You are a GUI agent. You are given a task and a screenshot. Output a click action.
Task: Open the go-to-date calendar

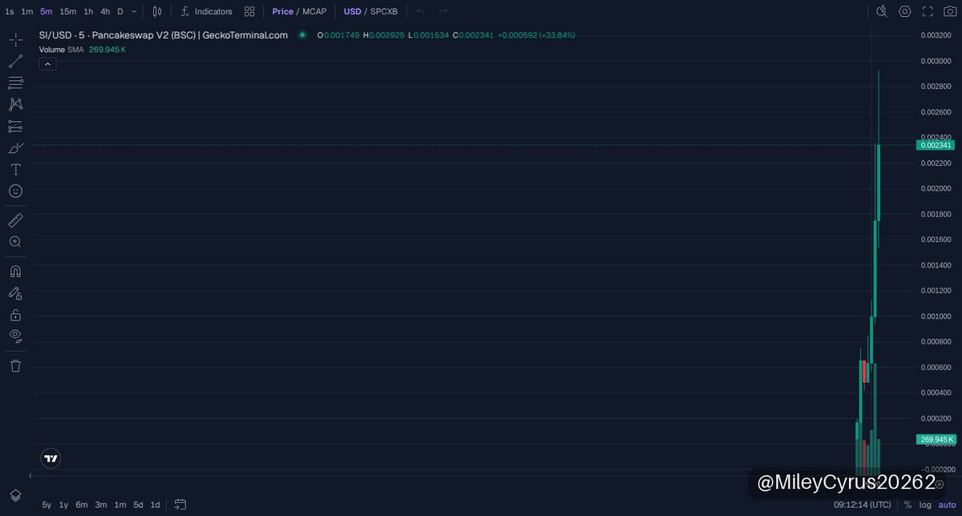[180, 505]
